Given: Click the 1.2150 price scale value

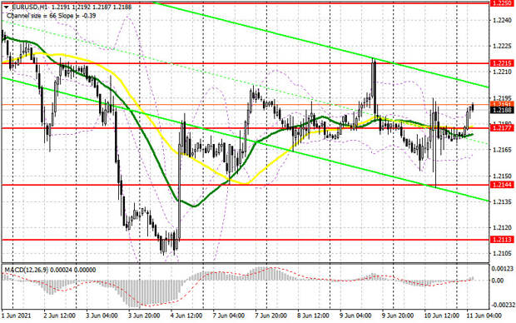Looking at the screenshot, I should coord(502,176).
